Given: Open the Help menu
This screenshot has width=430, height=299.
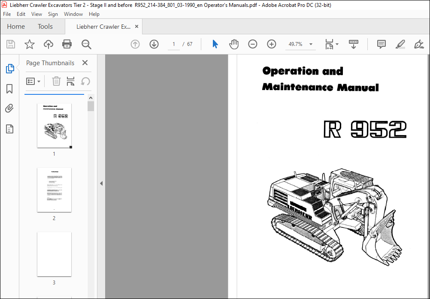Looking at the screenshot, I should click(94, 14).
